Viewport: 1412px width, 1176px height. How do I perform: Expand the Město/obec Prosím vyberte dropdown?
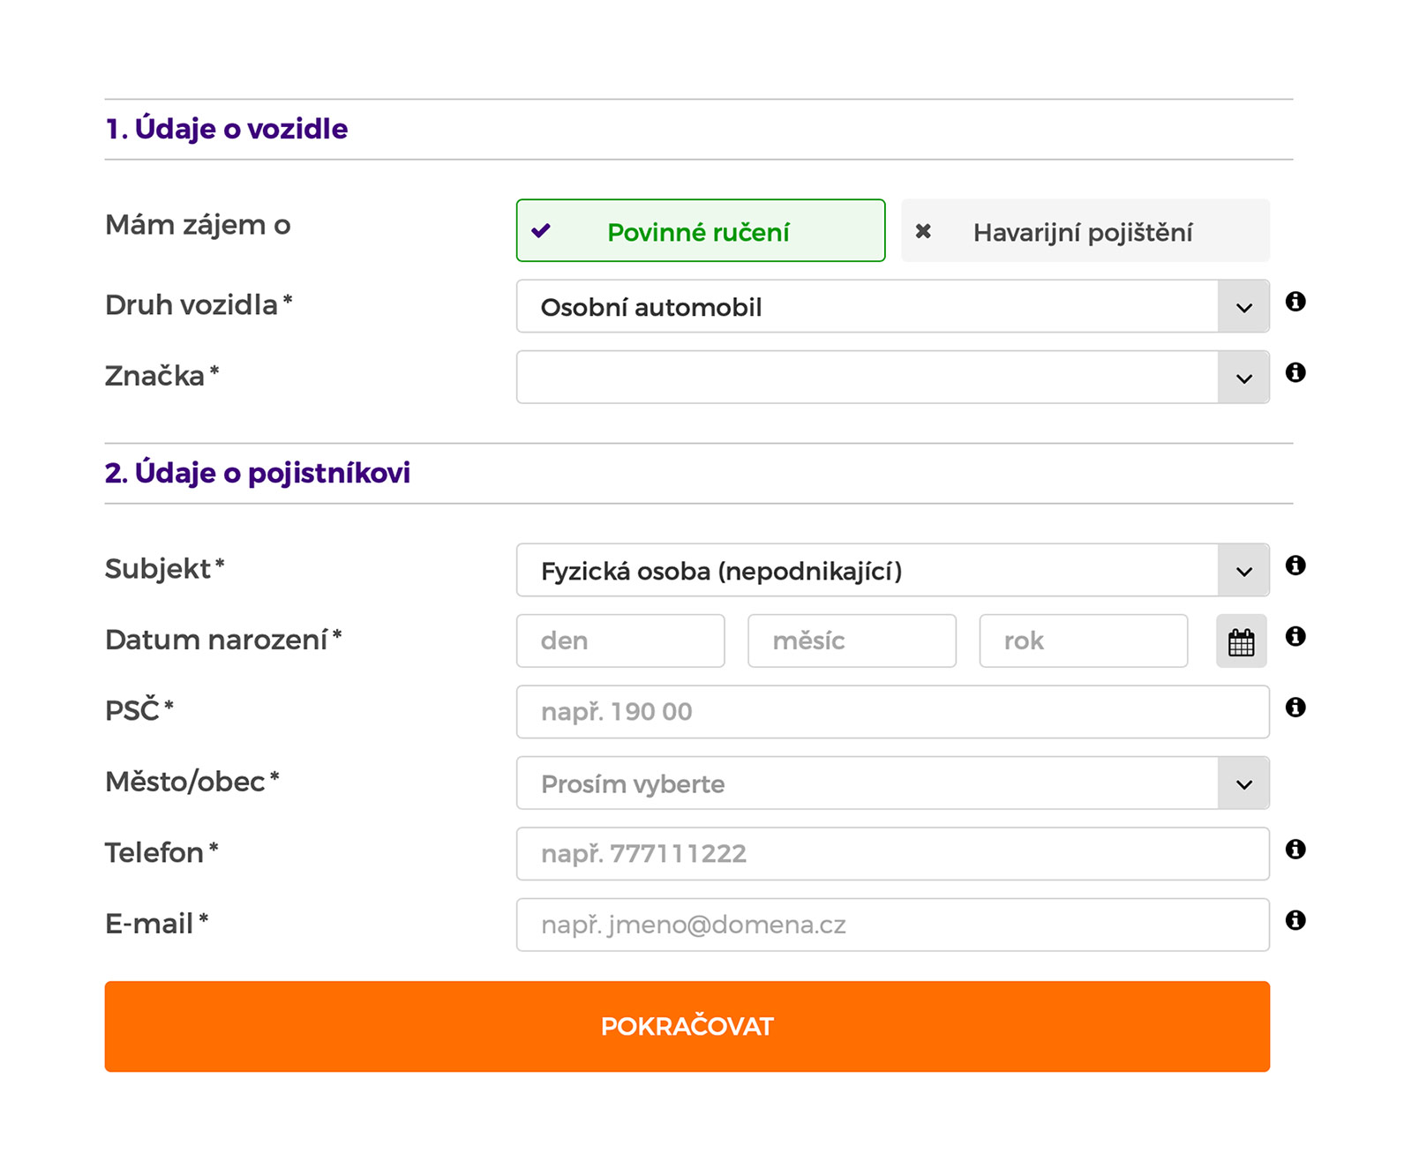point(892,783)
